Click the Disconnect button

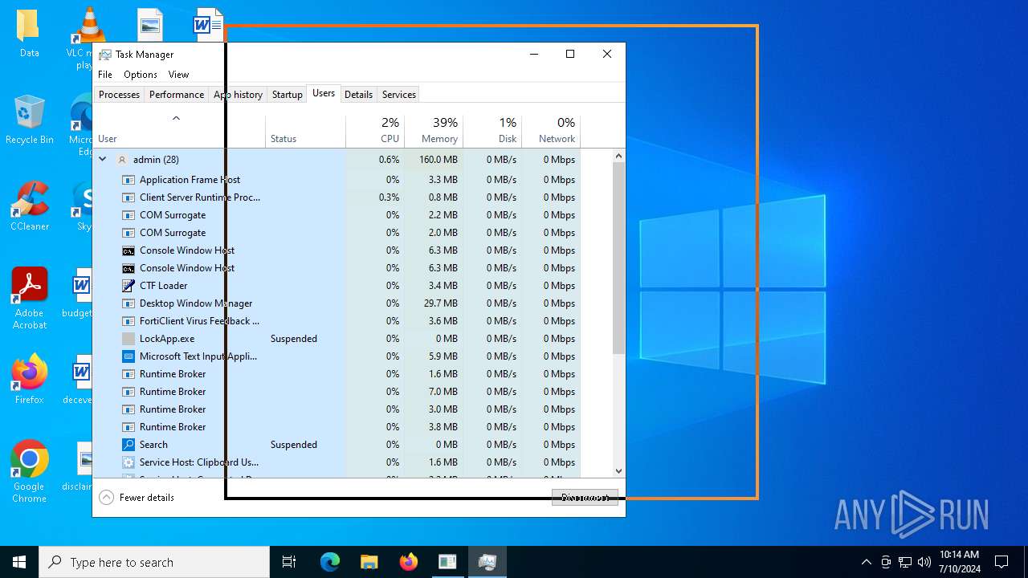(585, 498)
